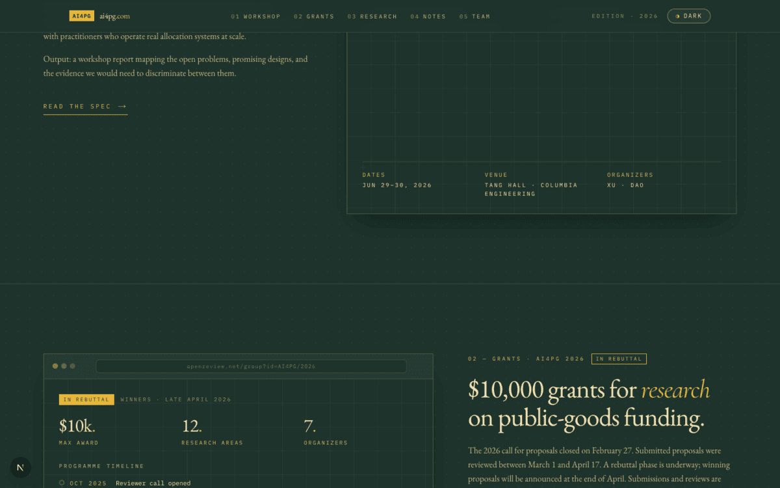780x488 pixels.
Task: Go to 05 Team nav item
Action: (x=475, y=16)
